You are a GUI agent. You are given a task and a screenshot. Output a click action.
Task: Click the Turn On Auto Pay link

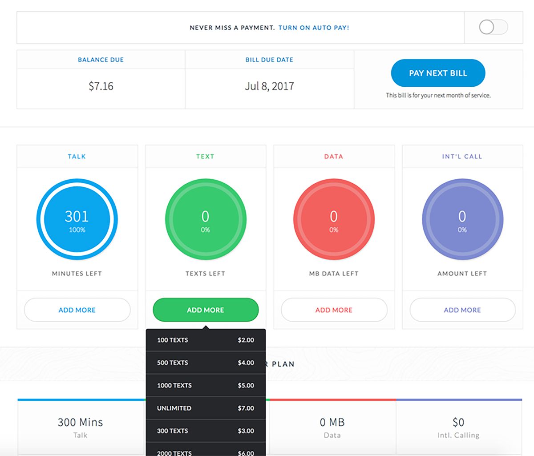(x=314, y=28)
